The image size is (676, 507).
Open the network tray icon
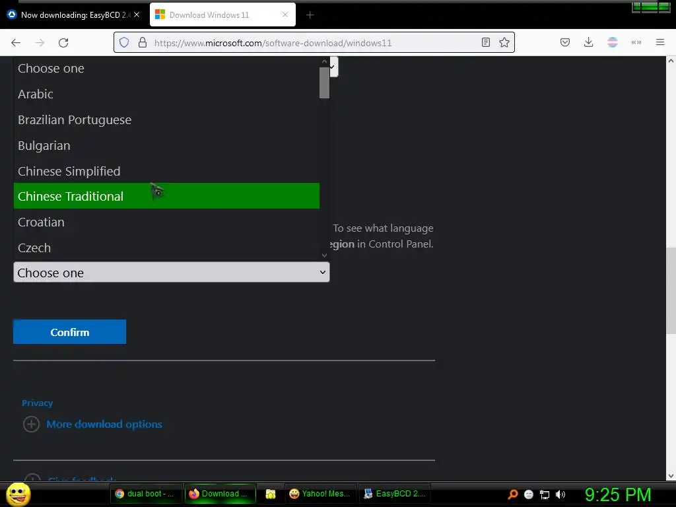click(x=545, y=494)
